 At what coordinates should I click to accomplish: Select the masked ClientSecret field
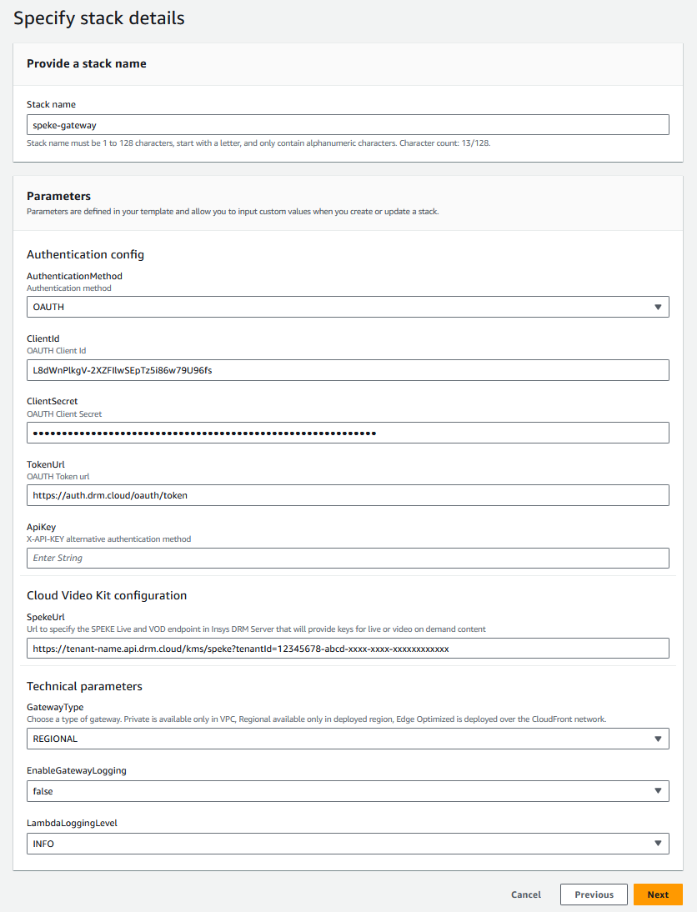click(348, 433)
